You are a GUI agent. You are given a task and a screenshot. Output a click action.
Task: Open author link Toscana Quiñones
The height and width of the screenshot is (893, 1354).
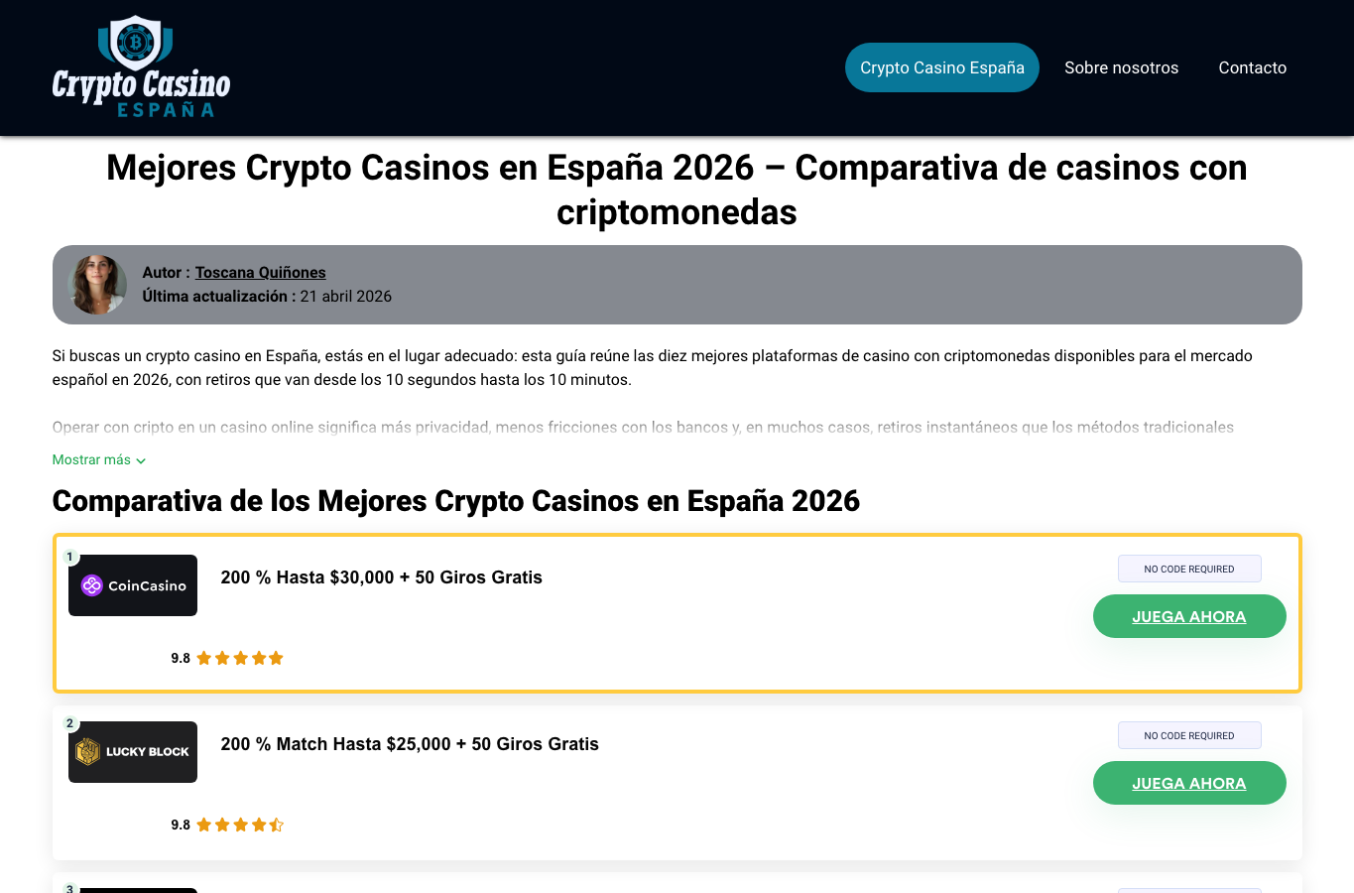tap(261, 273)
